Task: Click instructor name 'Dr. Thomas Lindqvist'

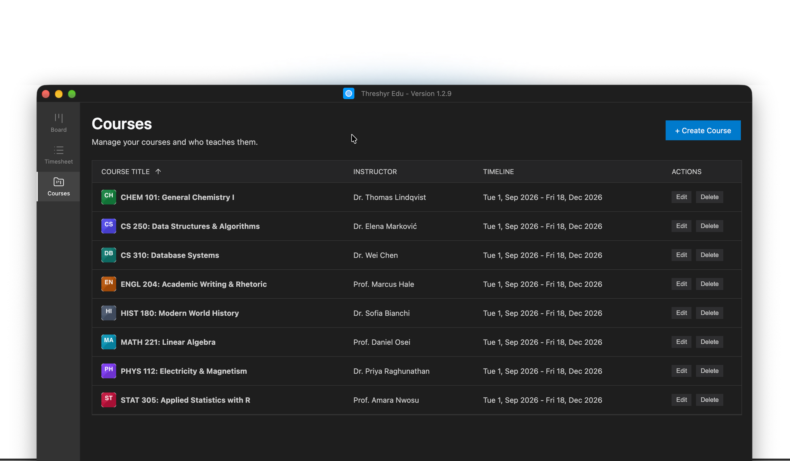Action: 389,197
